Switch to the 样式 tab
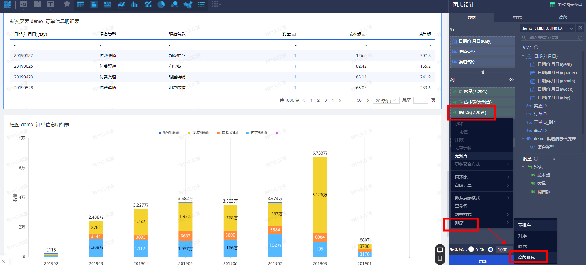The height and width of the screenshot is (265, 586). coord(517,17)
